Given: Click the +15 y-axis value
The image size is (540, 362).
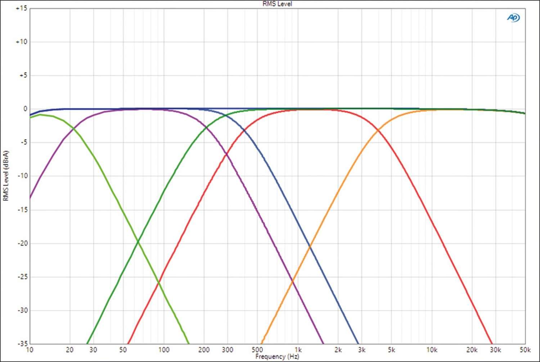Looking at the screenshot, I should (22, 8).
